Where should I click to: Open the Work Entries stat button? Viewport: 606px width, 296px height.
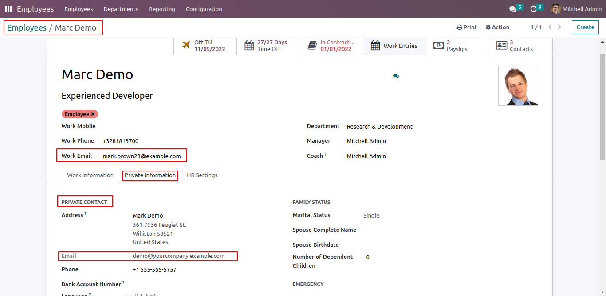click(x=394, y=46)
